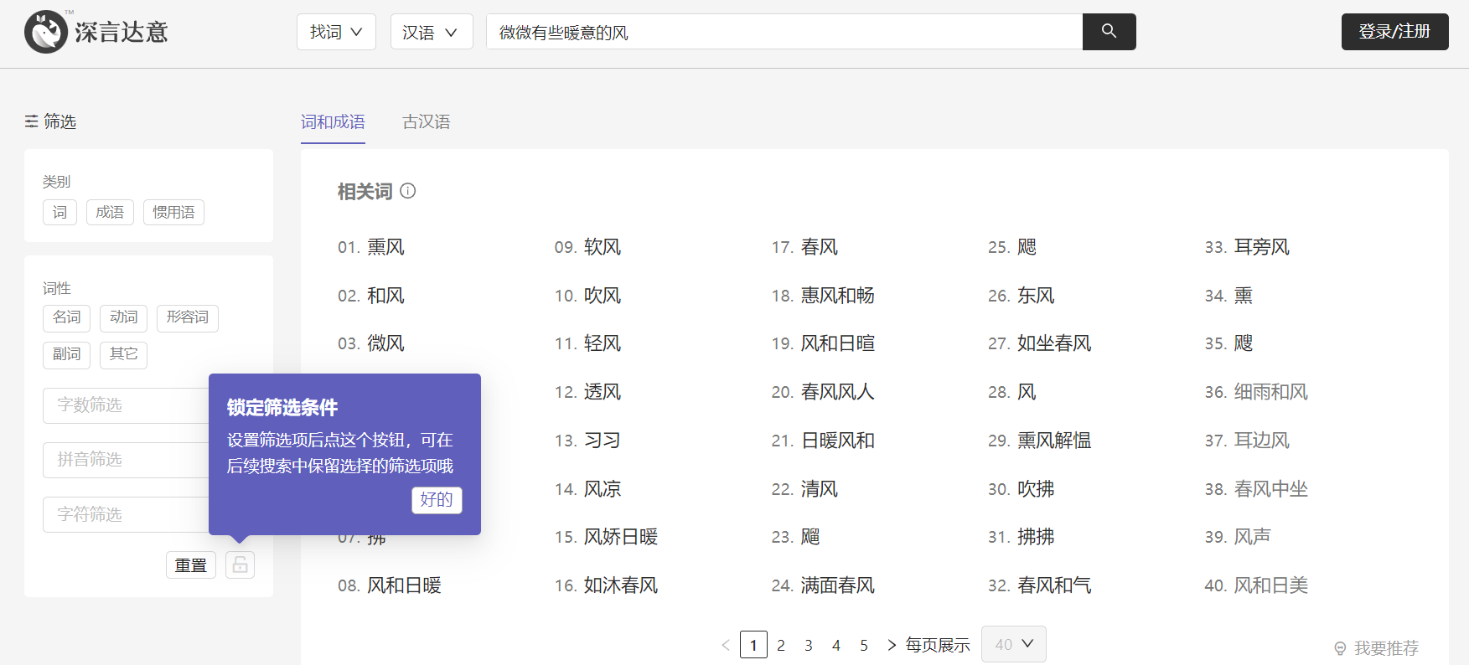Image resolution: width=1469 pixels, height=665 pixels.
Task: Click the 我要推荐 lightbulb link
Action: 1376,648
